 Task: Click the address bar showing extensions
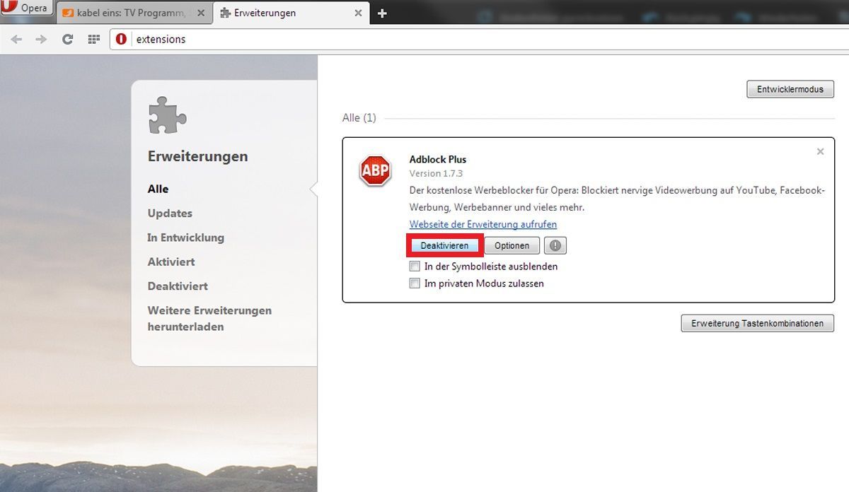(424, 40)
